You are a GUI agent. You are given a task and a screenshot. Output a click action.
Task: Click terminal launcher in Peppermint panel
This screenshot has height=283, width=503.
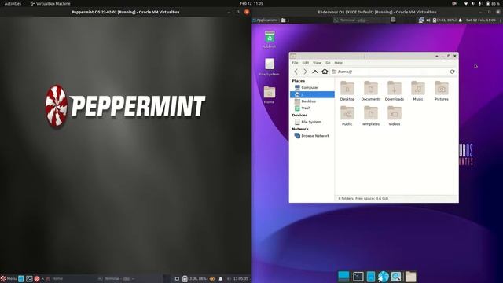tap(29, 278)
